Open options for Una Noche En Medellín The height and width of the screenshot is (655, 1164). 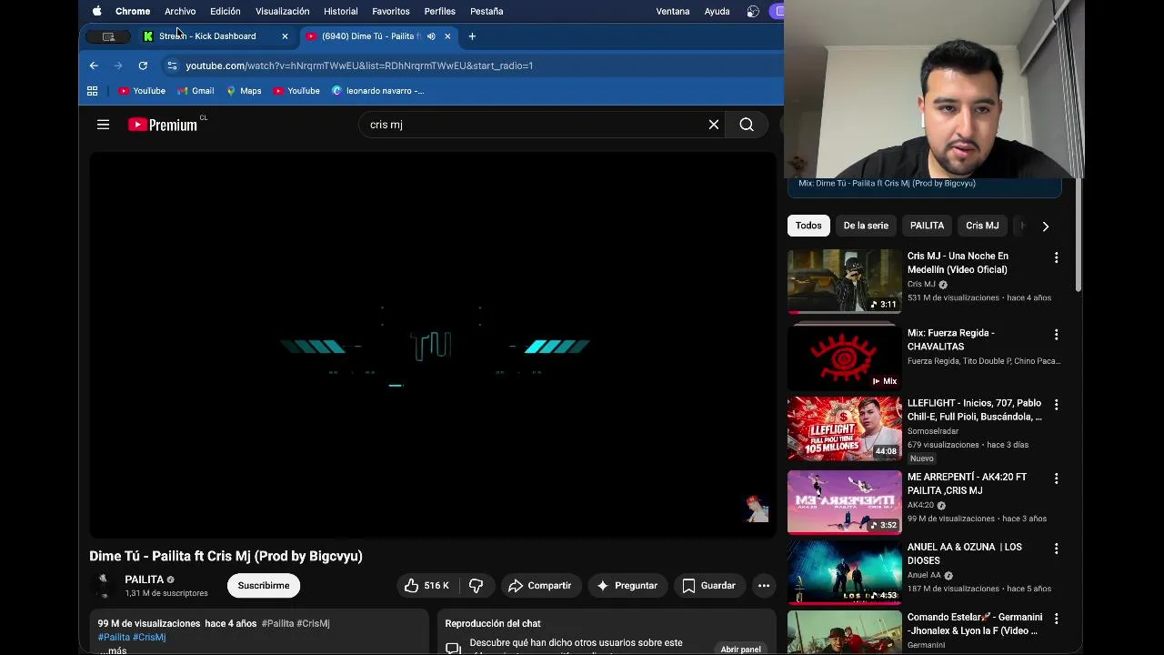1056,258
